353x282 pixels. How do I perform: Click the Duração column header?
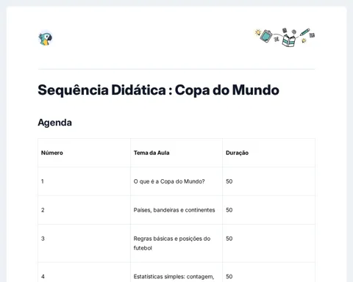[x=237, y=153]
